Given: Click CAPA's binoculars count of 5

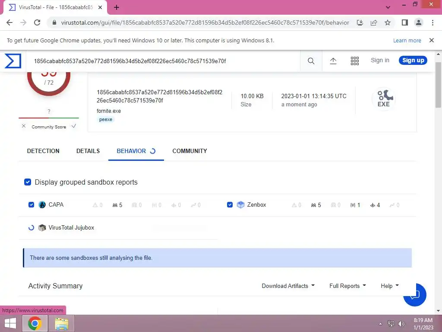Looking at the screenshot, I should [x=117, y=205].
